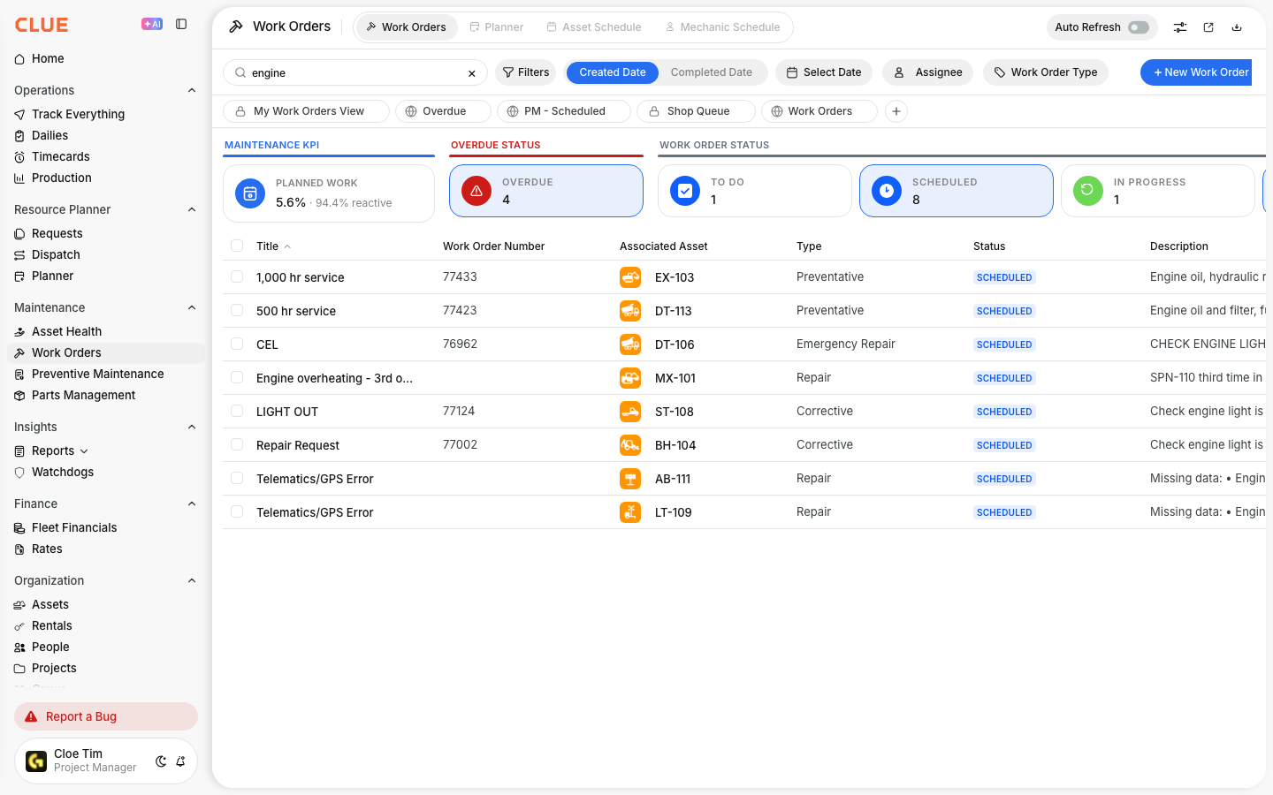Collapse the Insights sidebar section
Screen dimensions: 1273x795
[x=192, y=427]
